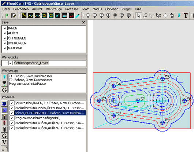Viewport: 194px width, 152px height.
Task: Click the G code icon in Werkzeuge panel
Action: click(4, 90)
